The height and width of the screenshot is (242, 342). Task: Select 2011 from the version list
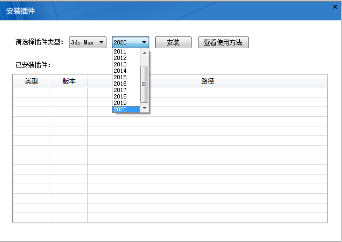(120, 51)
